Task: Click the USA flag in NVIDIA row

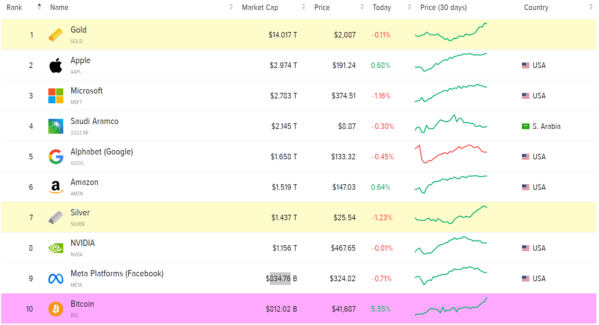Action: [526, 248]
